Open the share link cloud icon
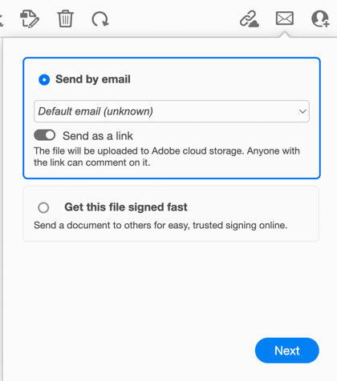 click(x=250, y=18)
